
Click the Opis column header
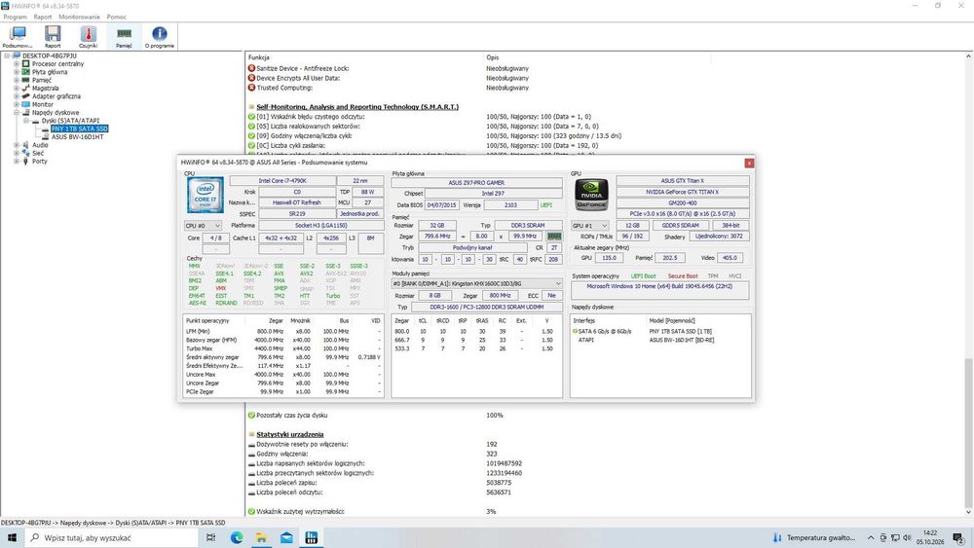point(493,57)
